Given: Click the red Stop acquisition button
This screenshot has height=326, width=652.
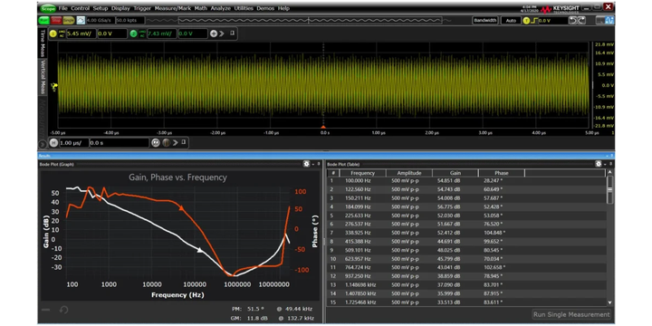Looking at the screenshot, I should pos(56,20).
